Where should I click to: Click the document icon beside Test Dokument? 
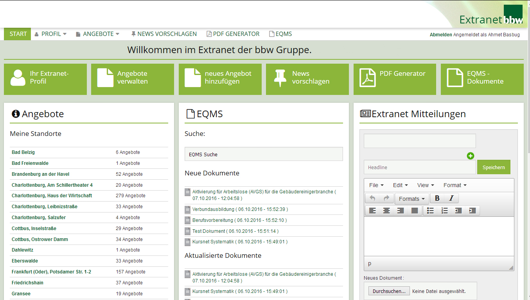(187, 231)
